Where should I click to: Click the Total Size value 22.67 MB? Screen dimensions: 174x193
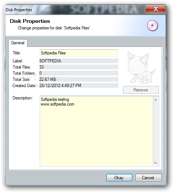[79, 79]
